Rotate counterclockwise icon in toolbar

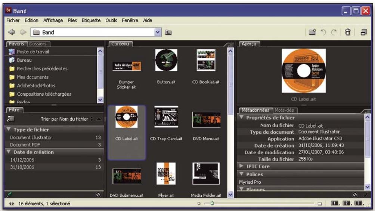323,32
